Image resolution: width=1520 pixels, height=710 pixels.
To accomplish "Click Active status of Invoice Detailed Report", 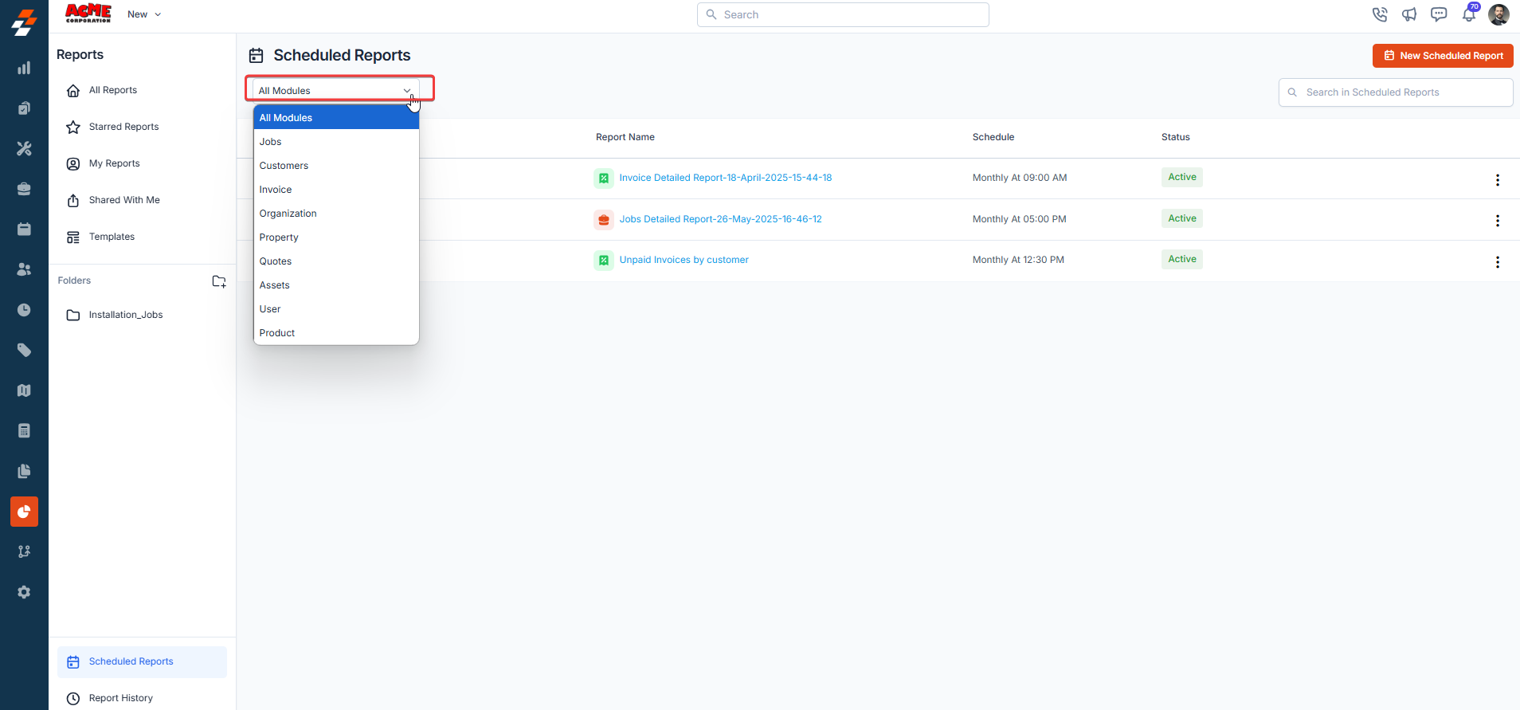I will [1182, 177].
